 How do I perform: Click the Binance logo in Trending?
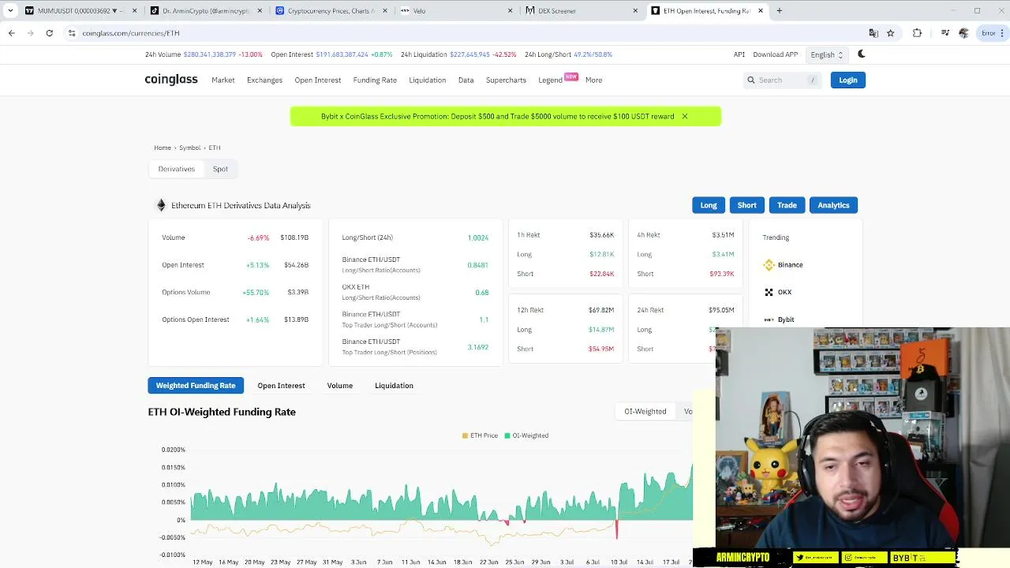coord(769,265)
